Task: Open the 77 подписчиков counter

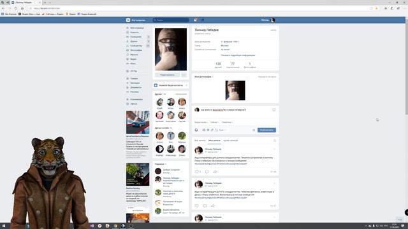Action: pyautogui.click(x=233, y=65)
